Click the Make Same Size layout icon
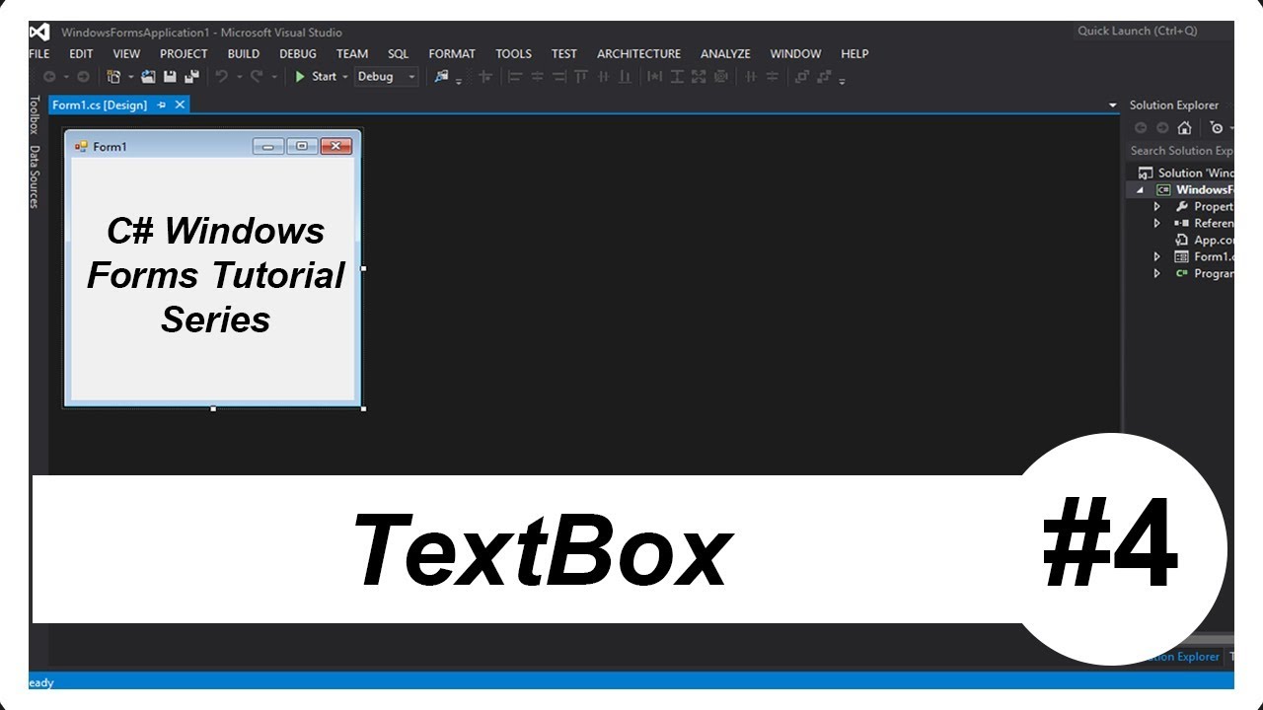Image resolution: width=1263 pixels, height=710 pixels. pos(699,77)
